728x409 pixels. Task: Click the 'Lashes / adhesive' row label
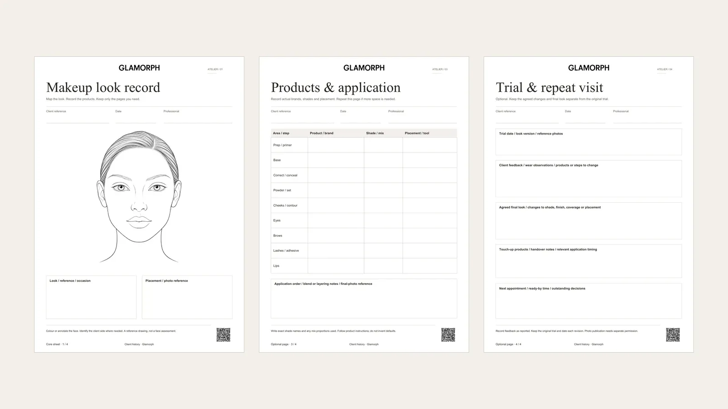[x=286, y=250]
